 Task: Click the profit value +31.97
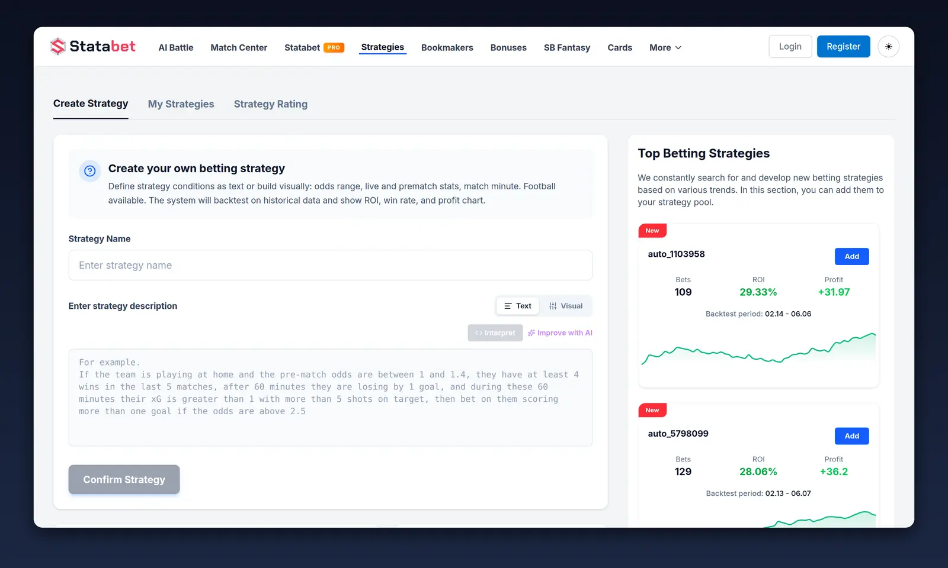click(x=834, y=292)
